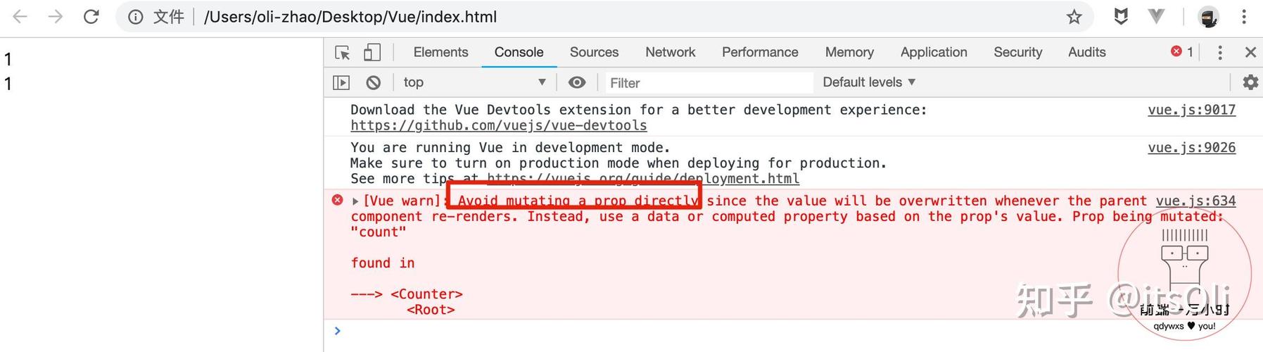Show the console sidebar panel
Screen dimensions: 1263x352
pos(341,83)
